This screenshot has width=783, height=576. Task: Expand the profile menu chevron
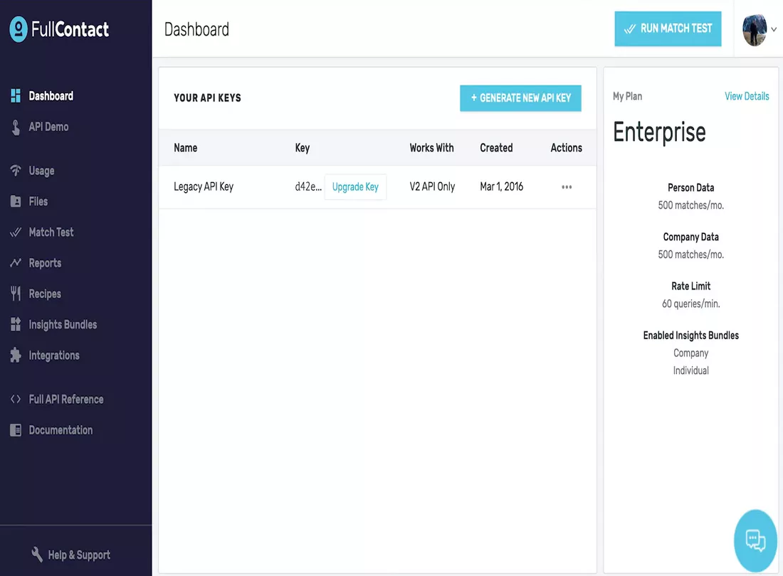774,29
